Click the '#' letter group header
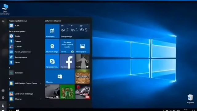The height and width of the screenshot is (111, 197). [10, 68]
